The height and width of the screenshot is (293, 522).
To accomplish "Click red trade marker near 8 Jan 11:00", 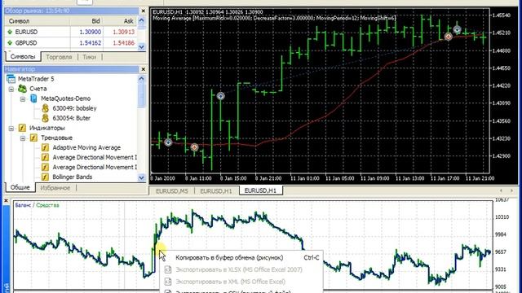I will point(194,146).
